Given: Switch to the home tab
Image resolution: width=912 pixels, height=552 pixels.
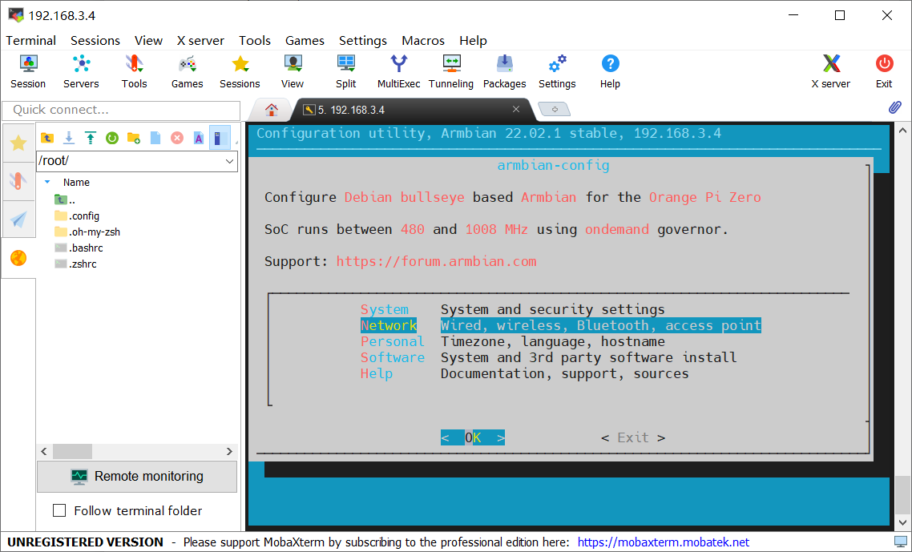Looking at the screenshot, I should pos(271,109).
